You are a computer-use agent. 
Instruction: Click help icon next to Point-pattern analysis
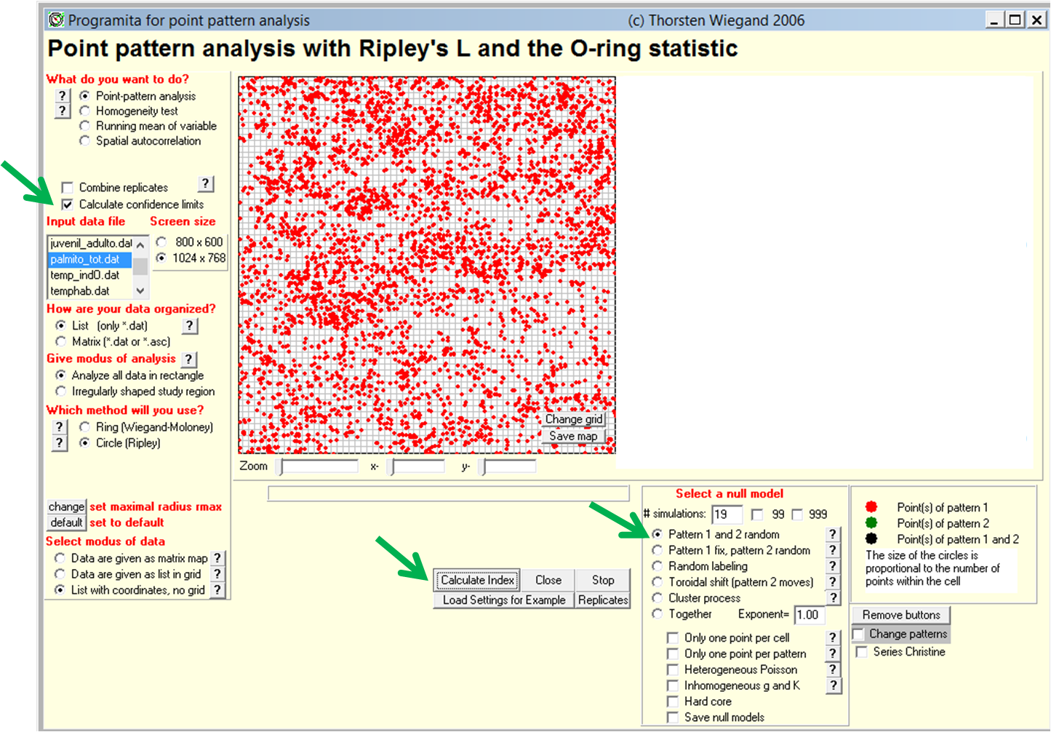[63, 96]
